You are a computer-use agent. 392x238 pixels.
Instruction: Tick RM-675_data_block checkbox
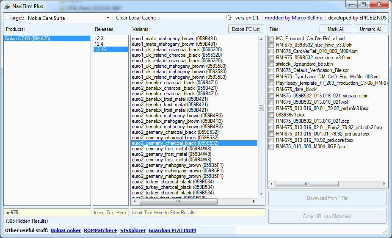click(271, 89)
